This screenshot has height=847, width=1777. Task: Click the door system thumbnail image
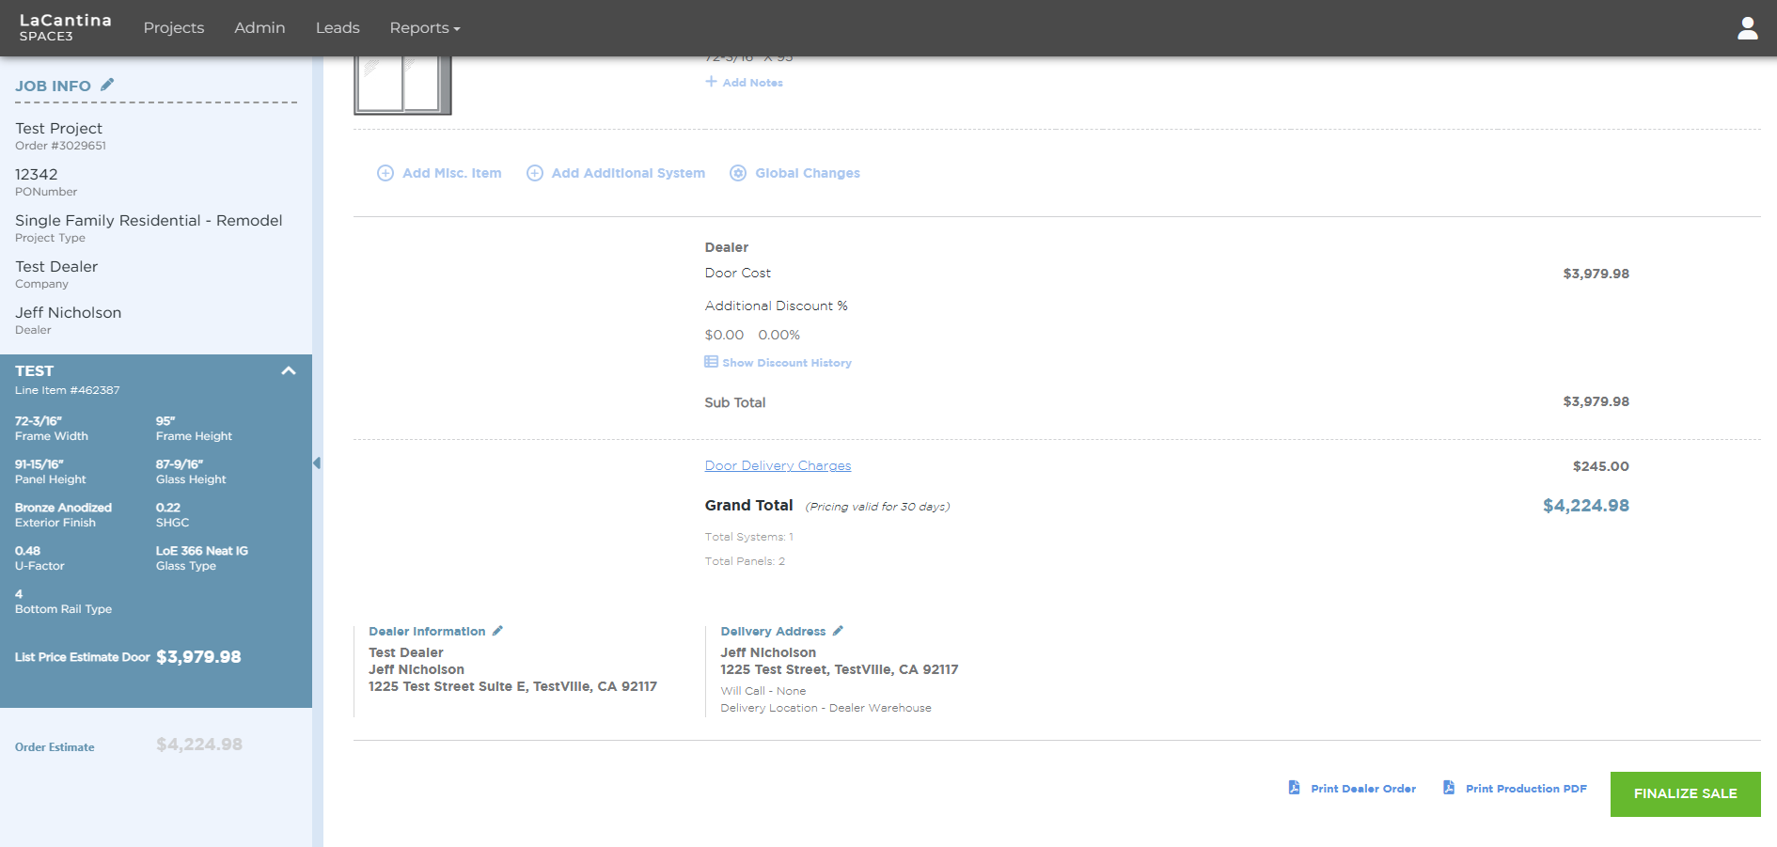(x=402, y=85)
